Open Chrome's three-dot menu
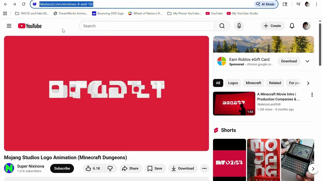Screen dimensions: 322x181 coord(316,4)
